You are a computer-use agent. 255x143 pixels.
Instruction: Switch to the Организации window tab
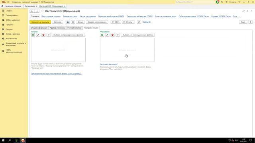[x=30, y=6]
